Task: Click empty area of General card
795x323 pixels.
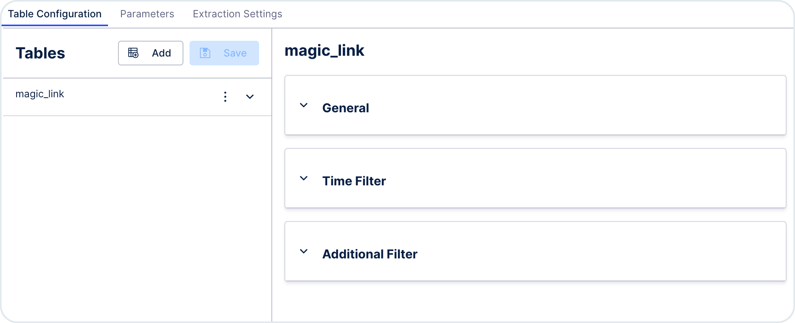Action: (x=577, y=105)
